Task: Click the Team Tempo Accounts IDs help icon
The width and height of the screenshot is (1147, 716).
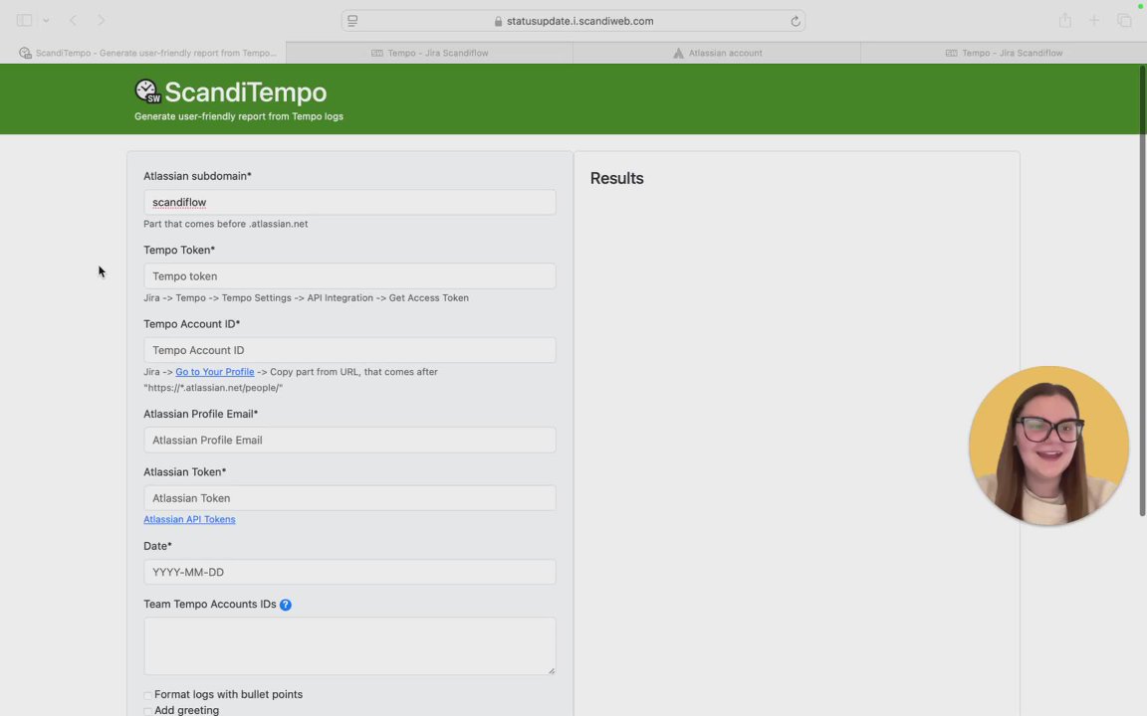Action: (286, 605)
